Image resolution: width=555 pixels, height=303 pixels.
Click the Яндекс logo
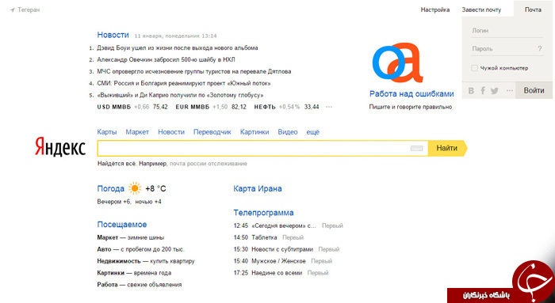[60, 147]
